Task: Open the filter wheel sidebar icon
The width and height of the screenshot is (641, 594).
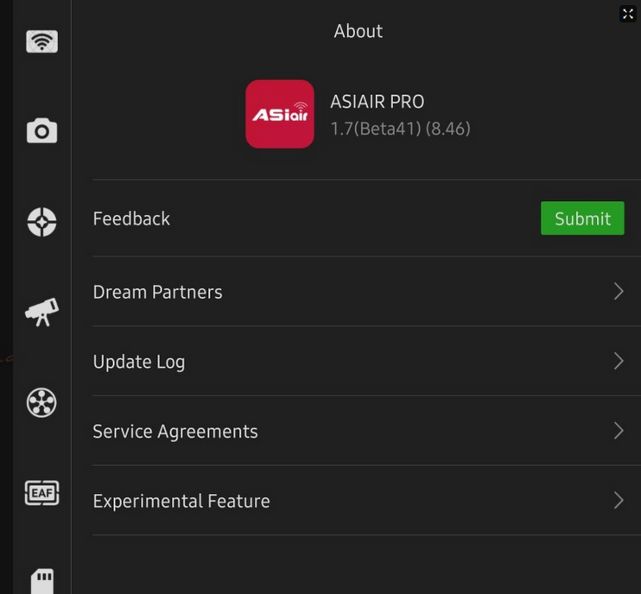Action: (x=41, y=402)
